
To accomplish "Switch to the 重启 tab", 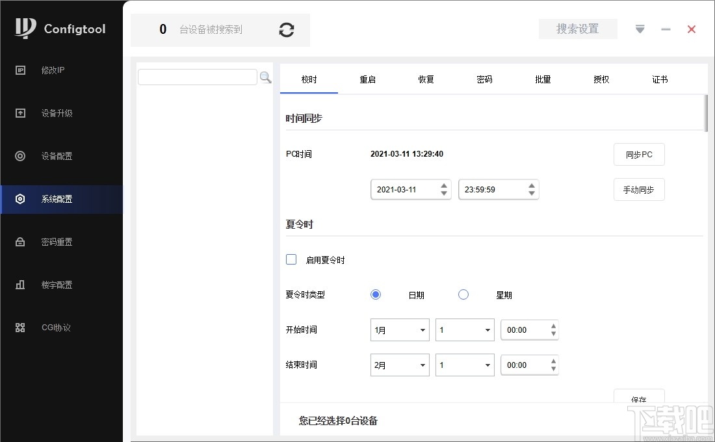I will 367,79.
